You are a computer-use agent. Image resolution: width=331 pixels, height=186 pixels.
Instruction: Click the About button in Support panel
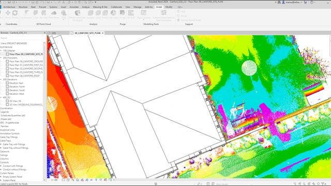(x=182, y=16)
